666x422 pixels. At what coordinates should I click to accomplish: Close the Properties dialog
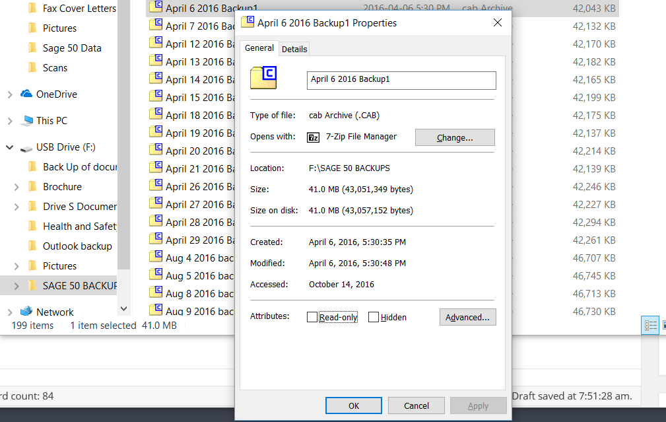[498, 22]
